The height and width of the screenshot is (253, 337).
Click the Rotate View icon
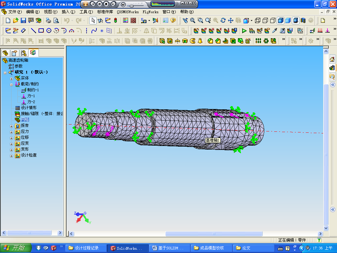click(x=223, y=20)
